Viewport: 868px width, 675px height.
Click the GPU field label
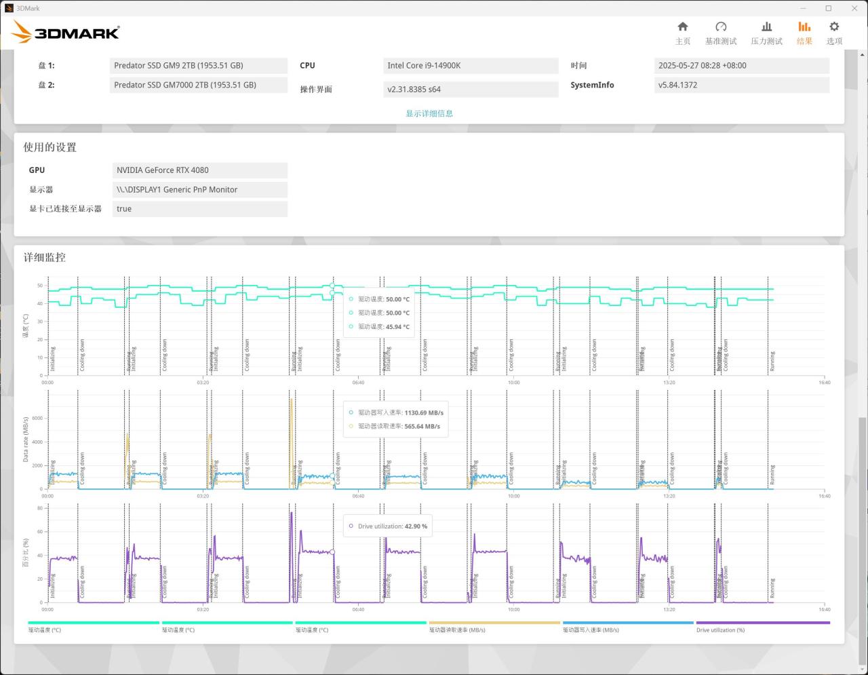(x=37, y=170)
